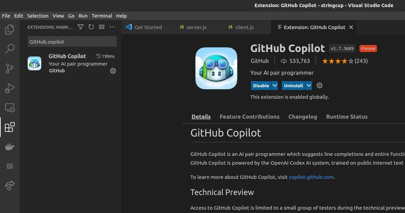Viewport: 405px width, 213px height.
Task: Click the 190ms activation time indicator
Action: (105, 56)
